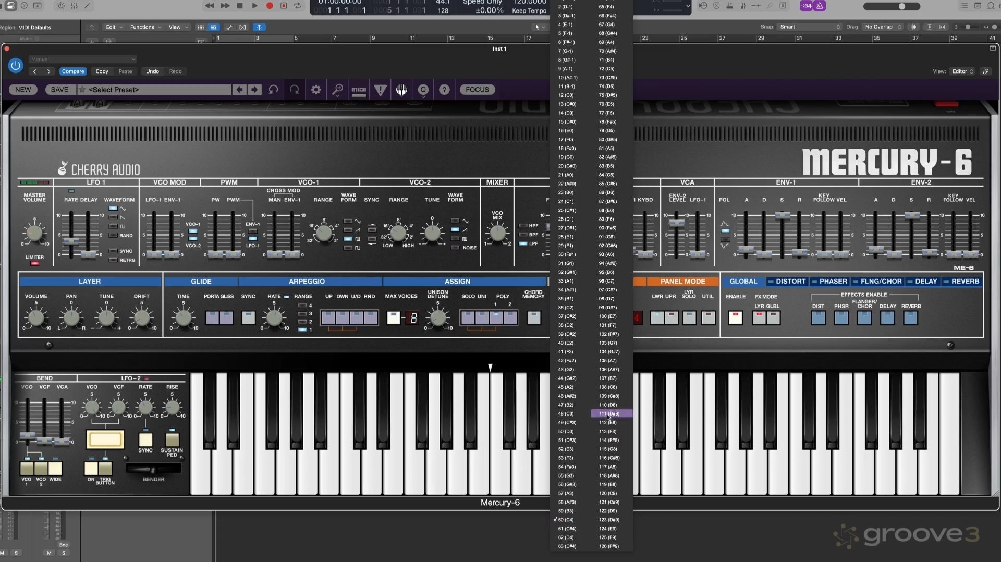This screenshot has height=562, width=1001.
Task: Click the warning triangle panic icon
Action: 380,90
